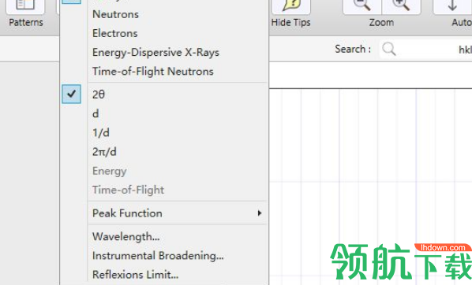Click the Patterns toolbar button
This screenshot has height=285, width=472.
click(25, 6)
